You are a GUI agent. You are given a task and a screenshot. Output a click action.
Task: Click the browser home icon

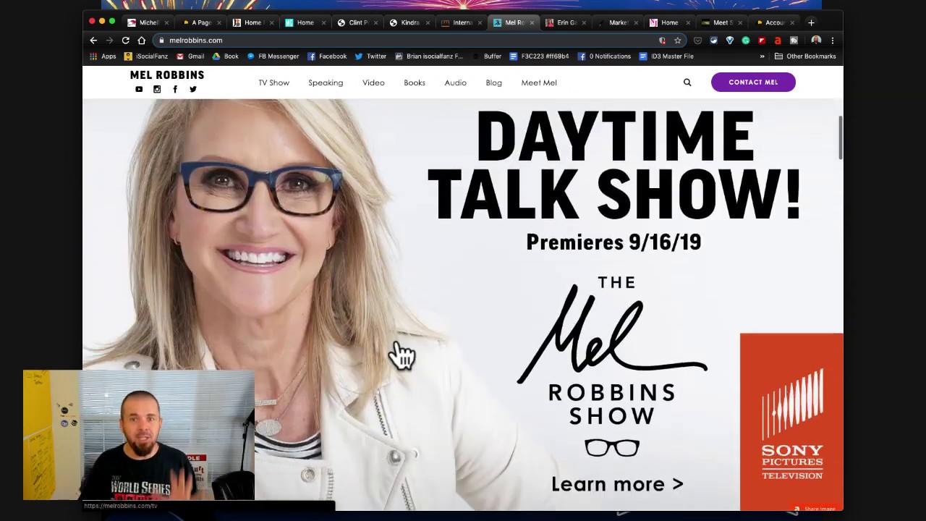142,41
